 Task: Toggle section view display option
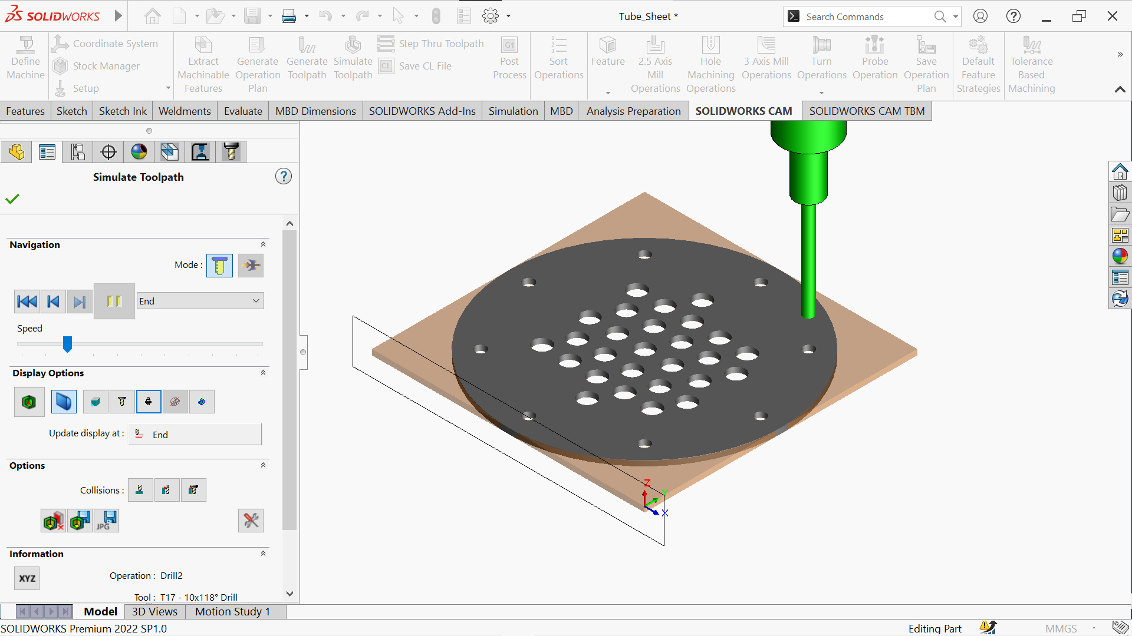[x=64, y=402]
